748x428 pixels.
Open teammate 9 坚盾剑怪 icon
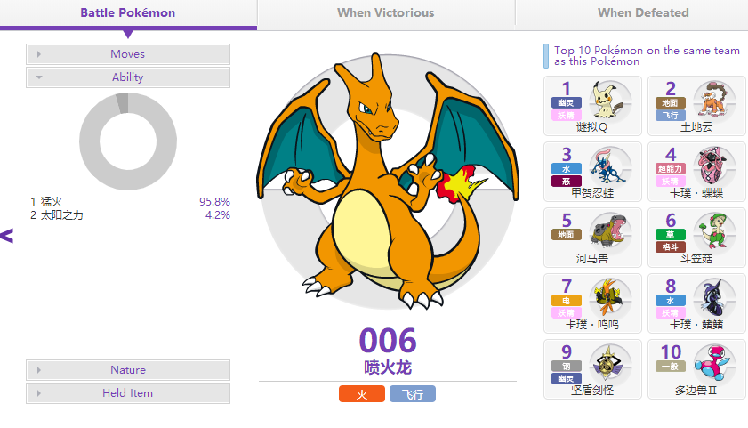click(x=609, y=363)
